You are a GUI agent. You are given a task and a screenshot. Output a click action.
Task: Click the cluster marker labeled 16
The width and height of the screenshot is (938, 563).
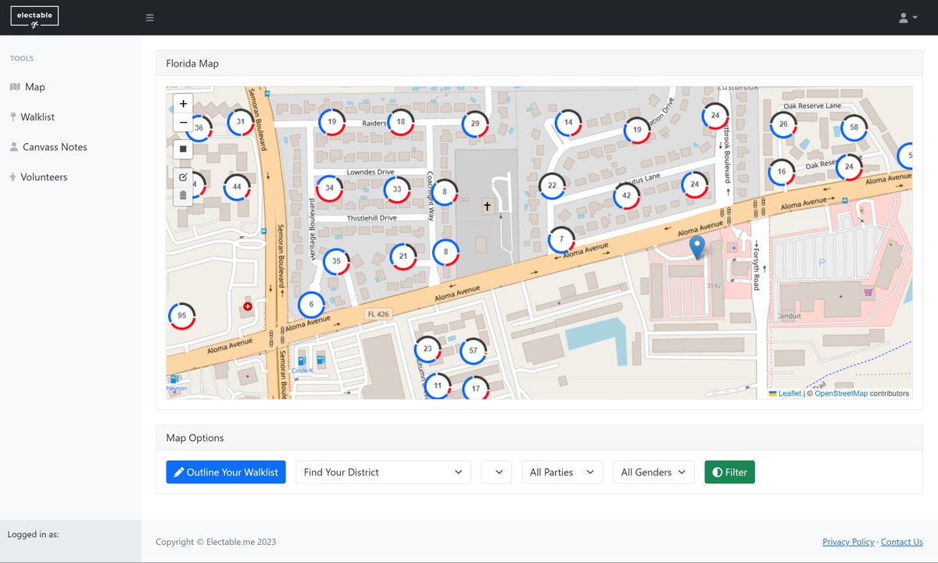[781, 173]
